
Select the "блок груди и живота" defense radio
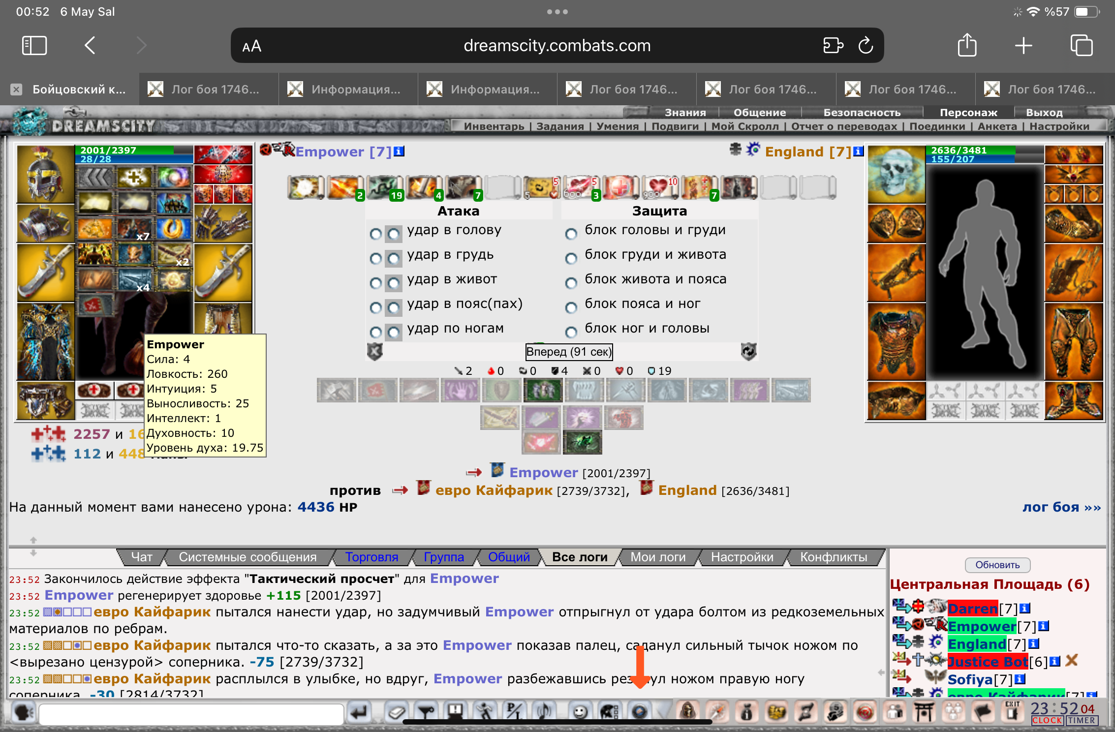coord(571,258)
